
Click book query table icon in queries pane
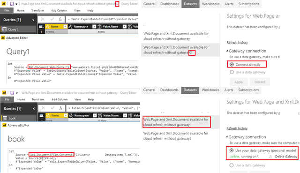tap(5, 118)
